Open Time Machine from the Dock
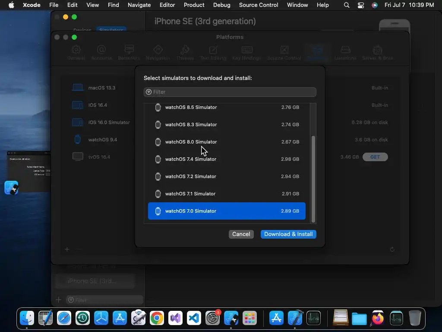The image size is (442, 332). point(82,318)
